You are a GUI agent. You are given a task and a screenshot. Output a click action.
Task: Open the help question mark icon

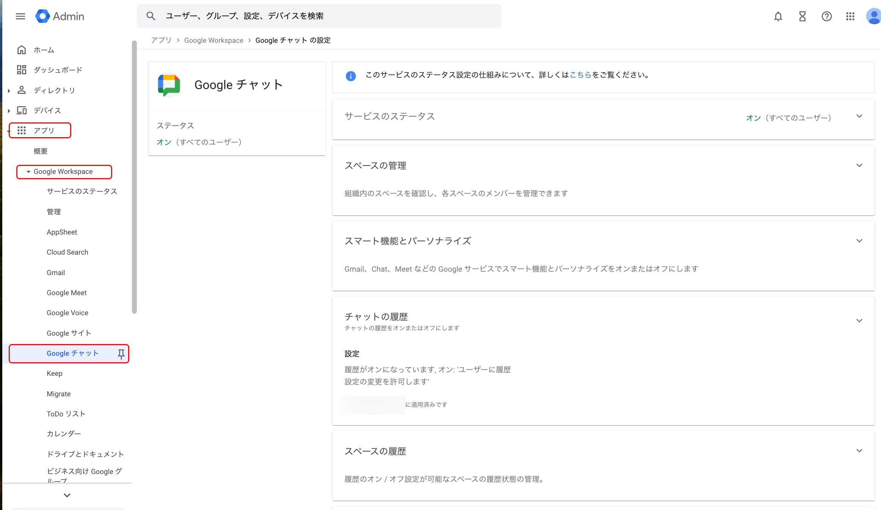(x=826, y=16)
